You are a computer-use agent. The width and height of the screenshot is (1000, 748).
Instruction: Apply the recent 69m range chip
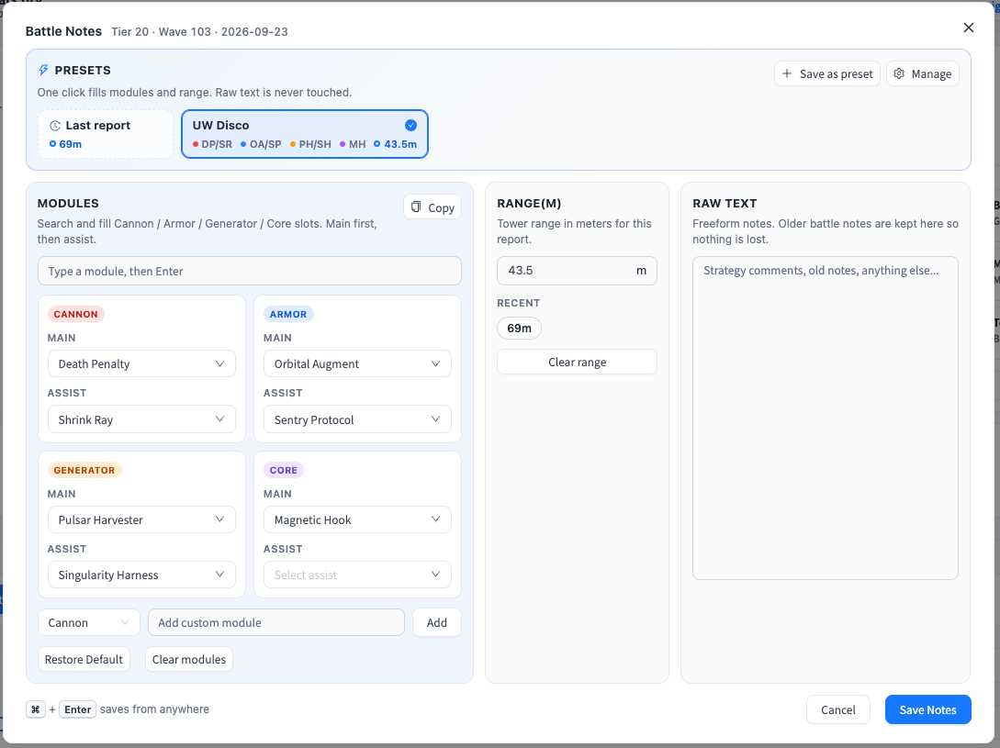tap(519, 329)
